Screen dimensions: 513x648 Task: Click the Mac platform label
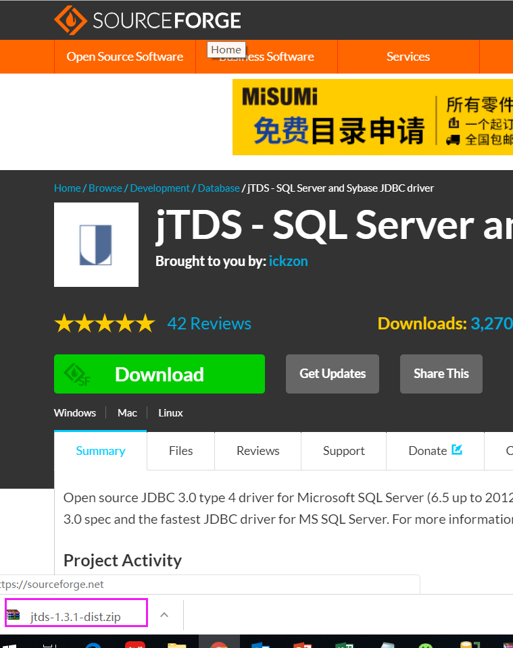point(127,413)
